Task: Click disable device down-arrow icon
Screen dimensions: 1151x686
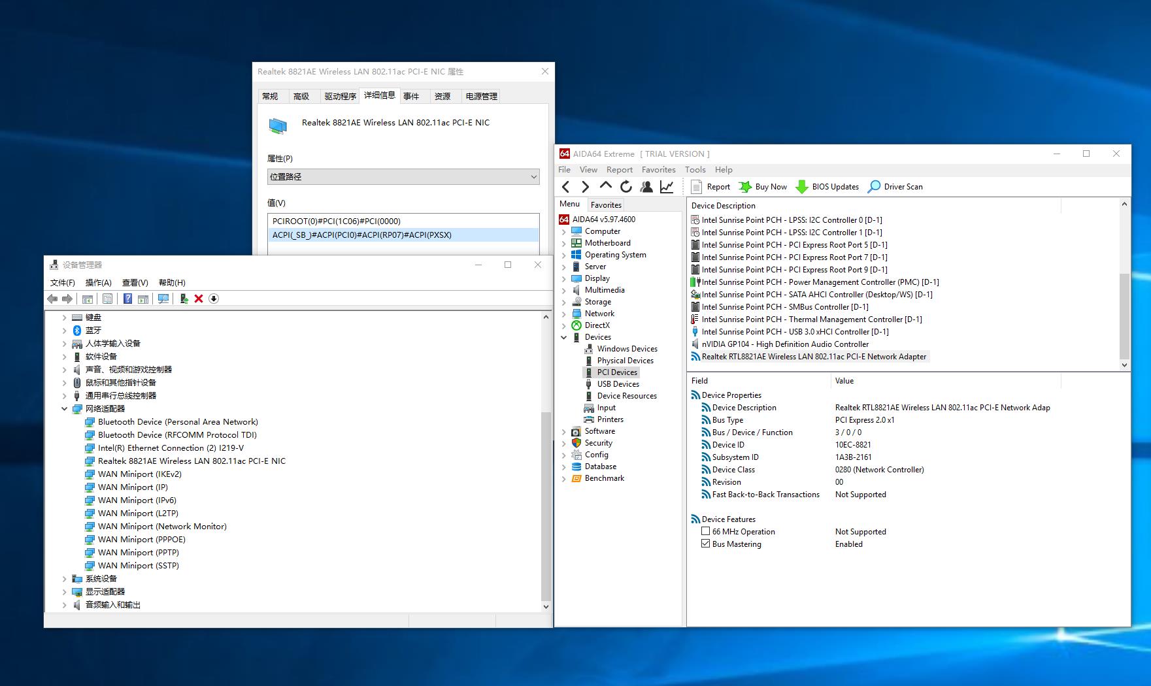Action: click(214, 299)
